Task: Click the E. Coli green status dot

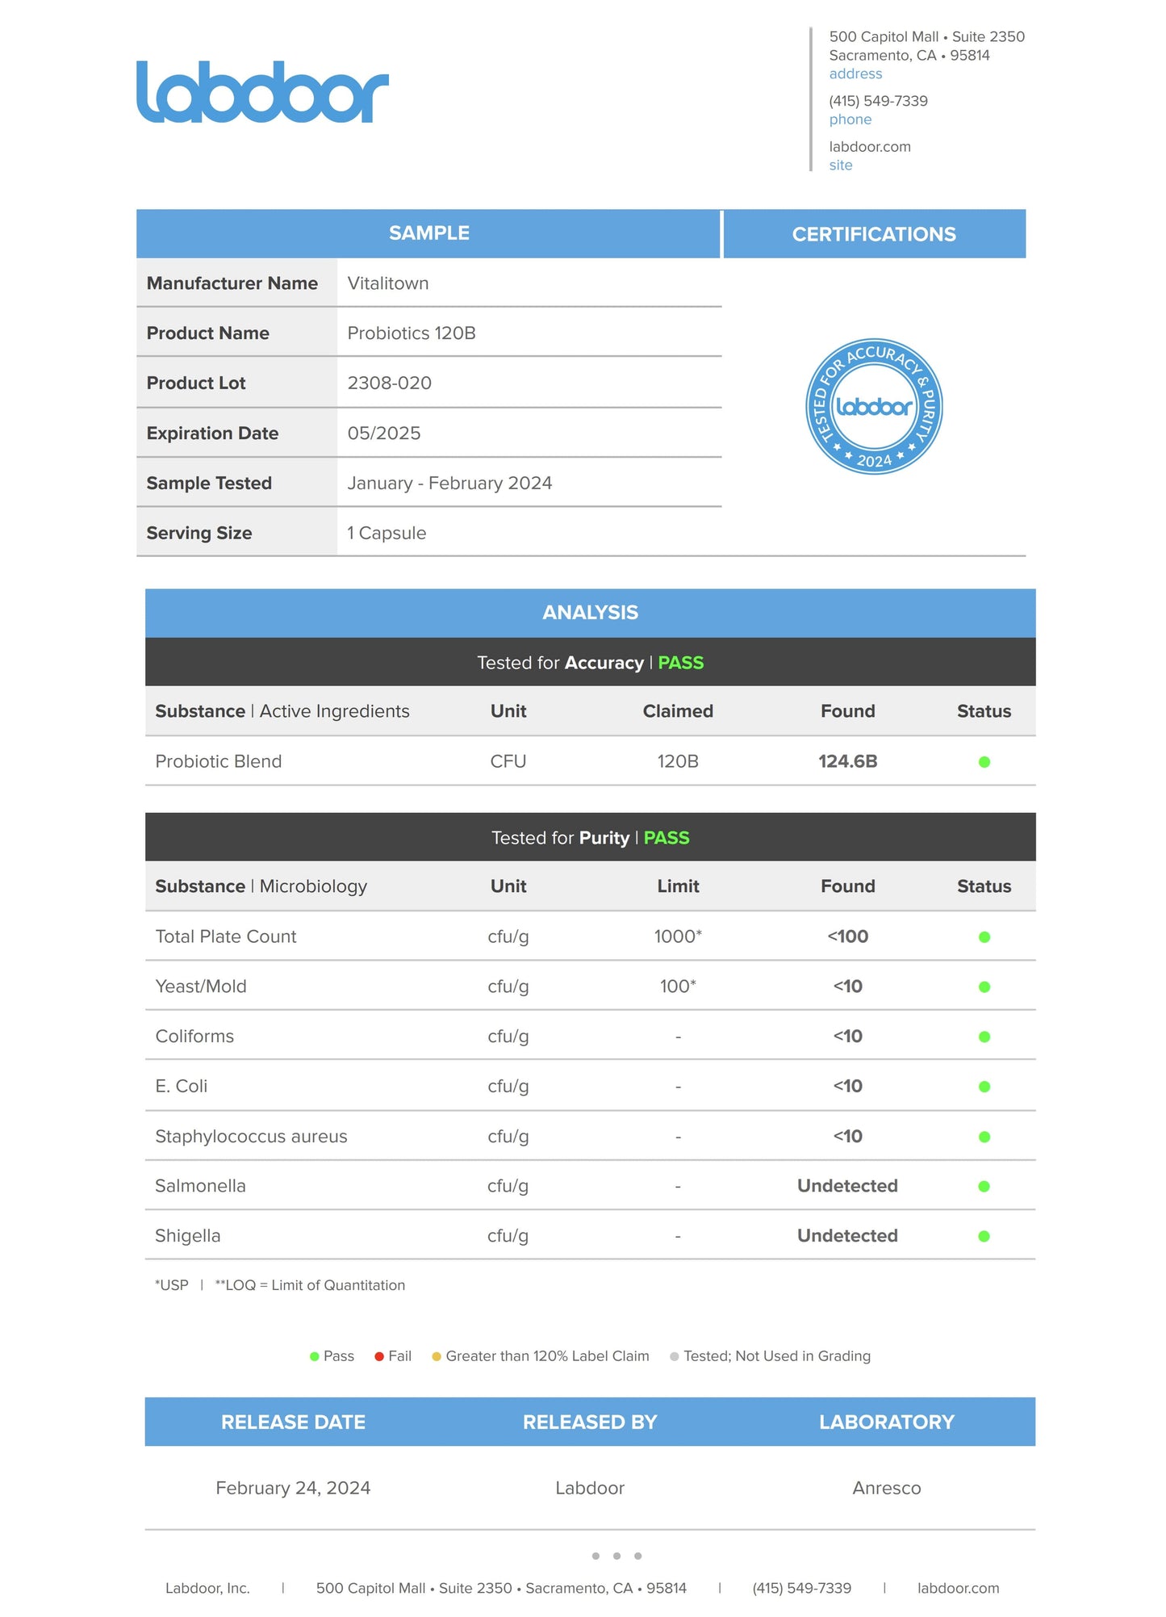Action: pos(984,1087)
